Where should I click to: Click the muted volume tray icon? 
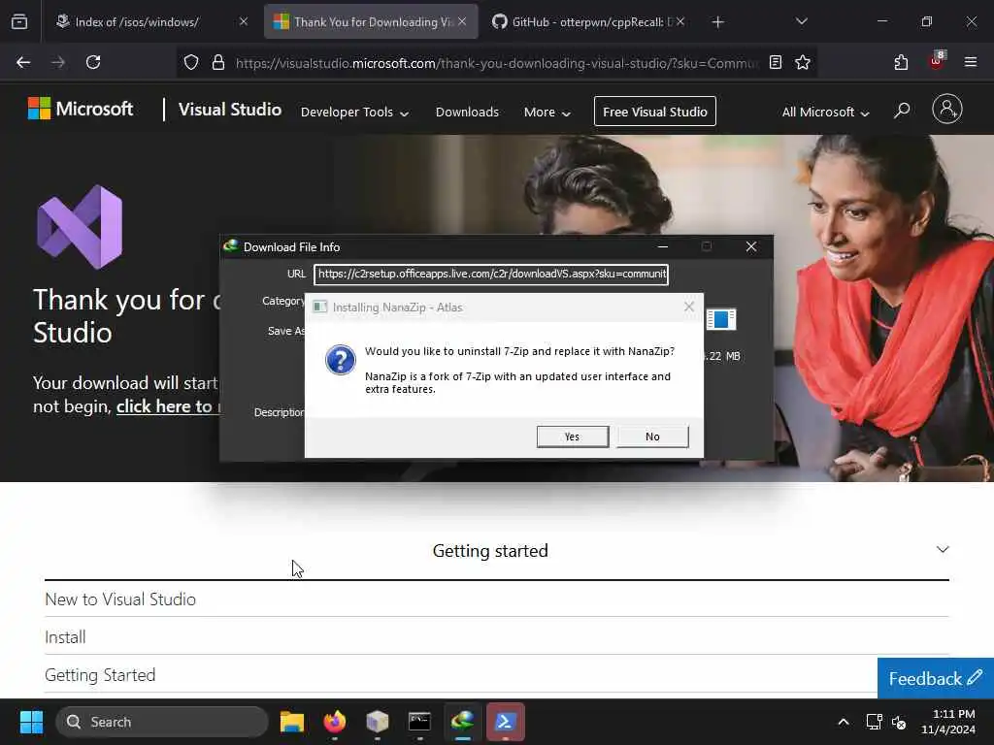click(899, 722)
